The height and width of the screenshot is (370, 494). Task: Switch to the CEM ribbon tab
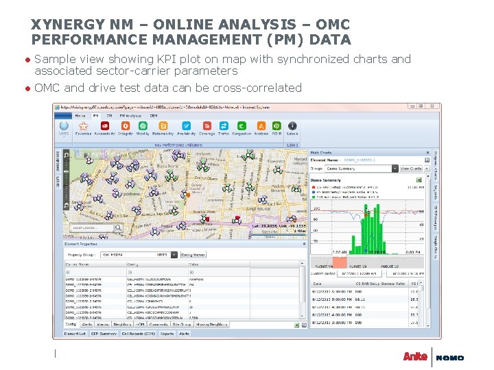[x=154, y=116]
